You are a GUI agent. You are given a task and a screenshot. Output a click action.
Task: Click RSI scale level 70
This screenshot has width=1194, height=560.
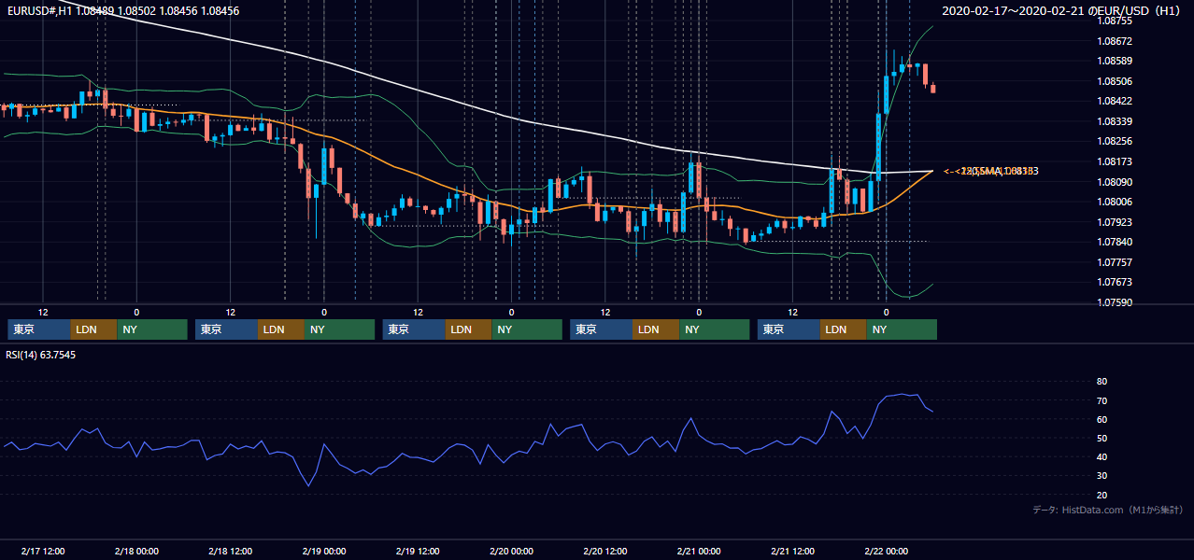[1102, 400]
